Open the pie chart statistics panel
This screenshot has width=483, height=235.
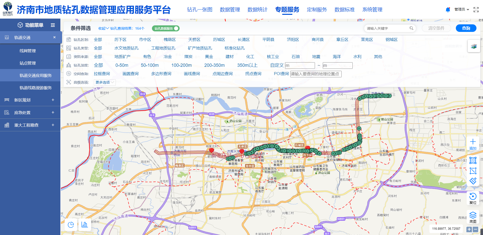[x=71, y=224]
